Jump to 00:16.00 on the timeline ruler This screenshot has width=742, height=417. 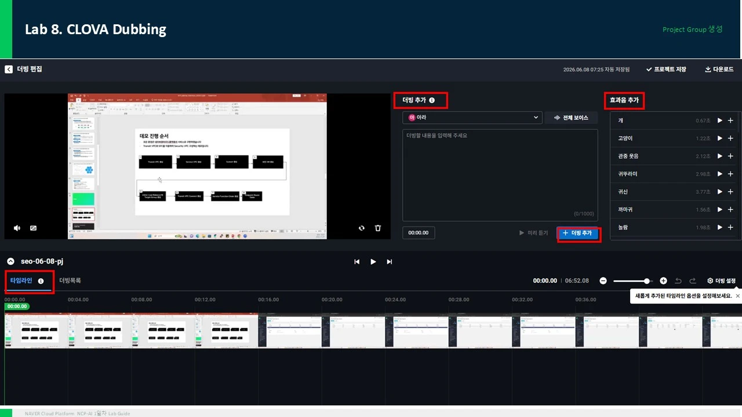pyautogui.click(x=268, y=299)
